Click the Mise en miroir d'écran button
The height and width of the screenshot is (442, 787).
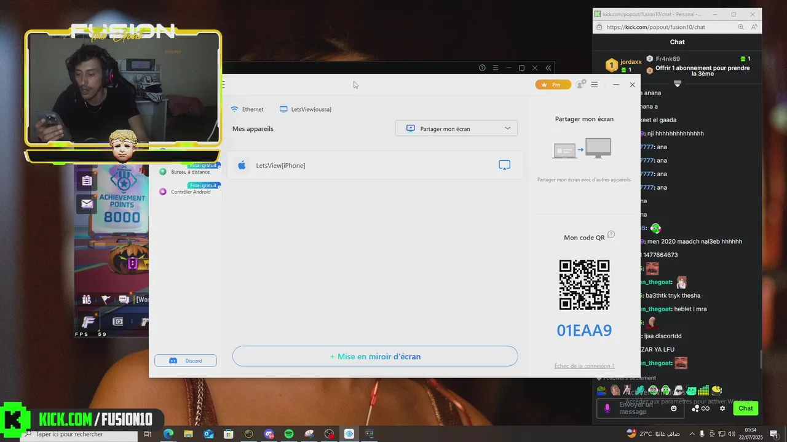pos(375,356)
